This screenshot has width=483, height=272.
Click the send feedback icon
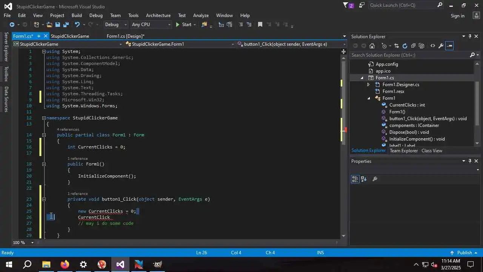[x=362, y=5]
